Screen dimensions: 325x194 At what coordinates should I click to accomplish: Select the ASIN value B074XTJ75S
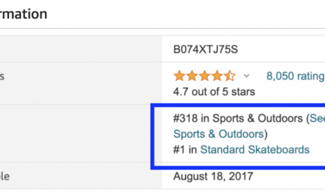point(205,49)
